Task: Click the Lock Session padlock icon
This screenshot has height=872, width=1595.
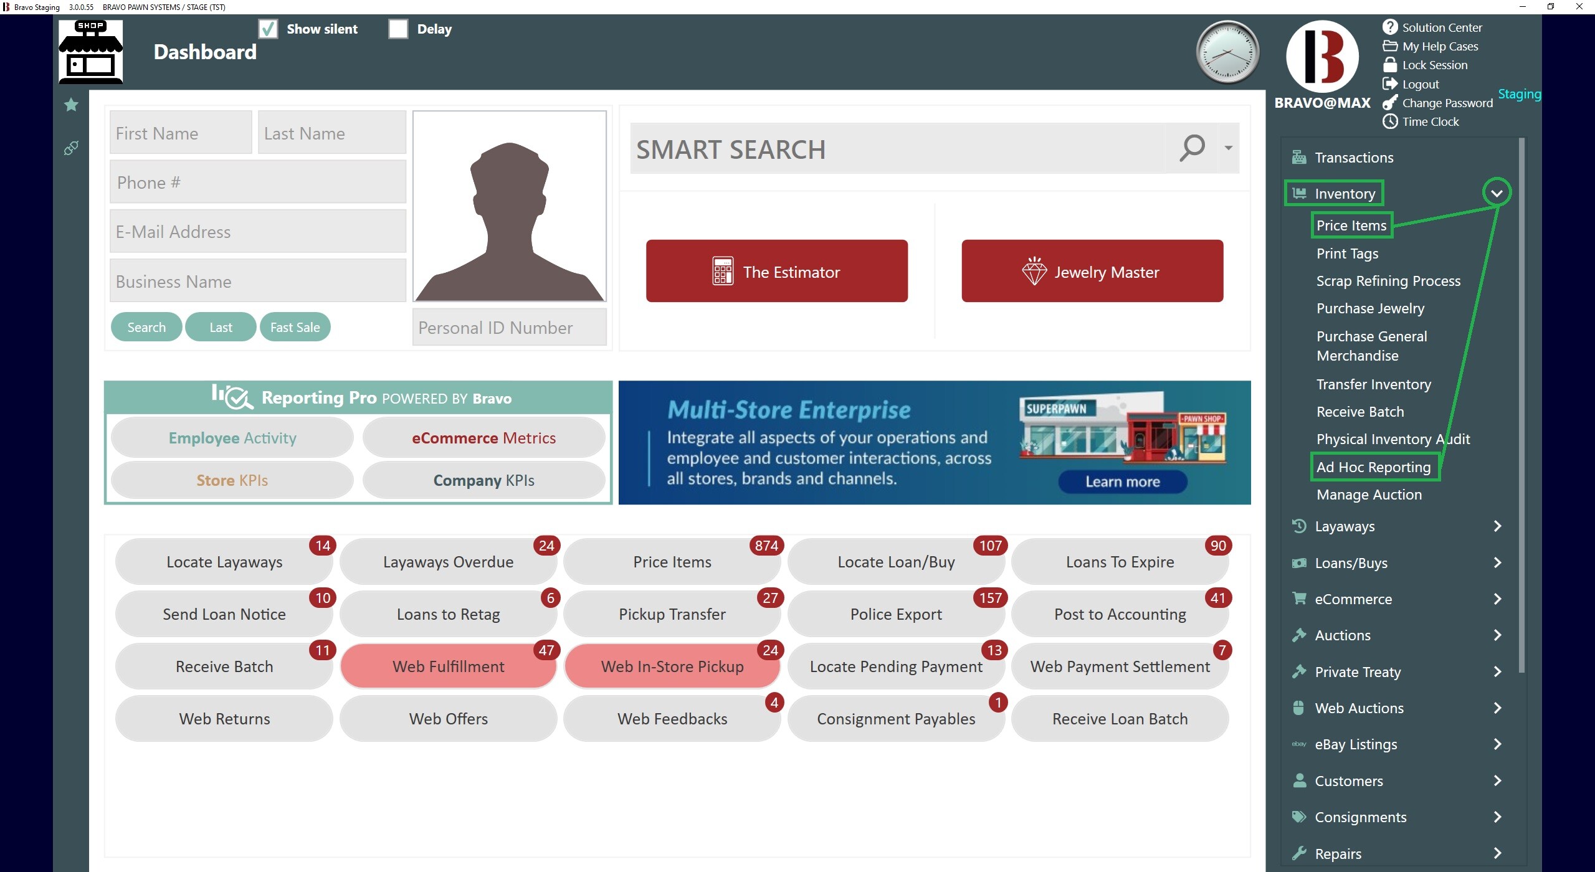Action: tap(1390, 65)
